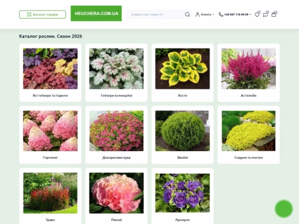Click the Трави text link
Viewport: 299px width, 224px height.
coord(50,220)
